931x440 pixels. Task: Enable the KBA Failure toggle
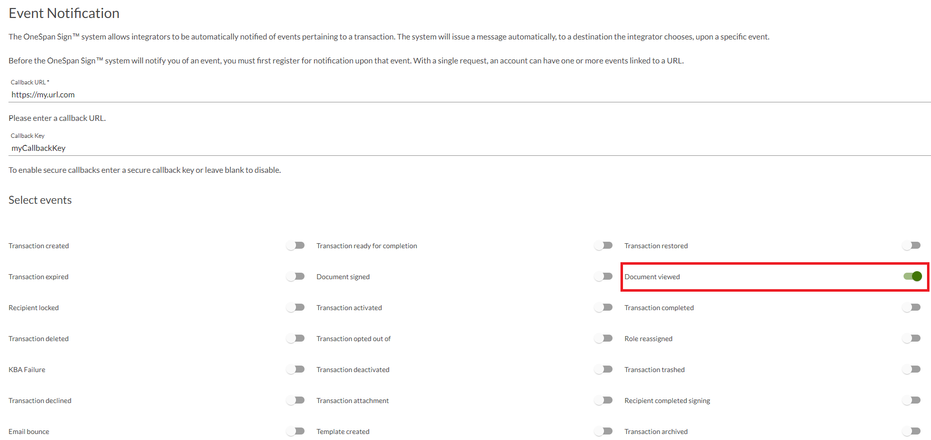(296, 369)
